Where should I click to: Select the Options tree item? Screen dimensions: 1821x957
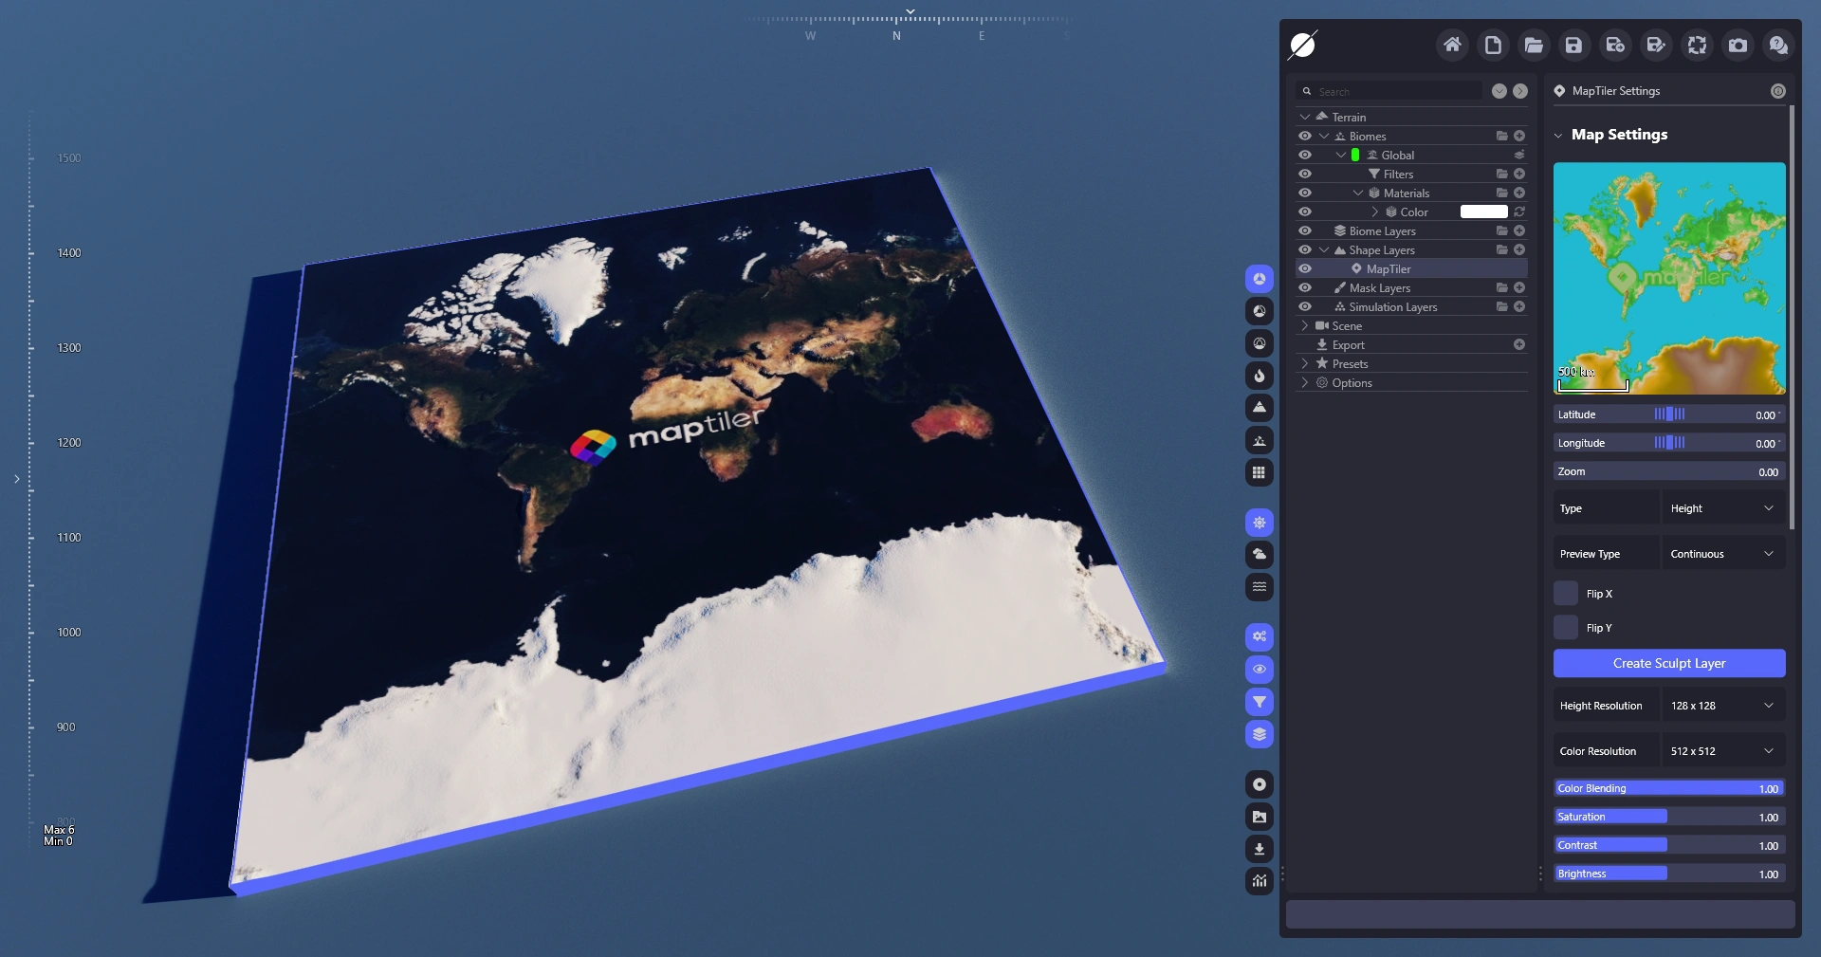pos(1352,382)
